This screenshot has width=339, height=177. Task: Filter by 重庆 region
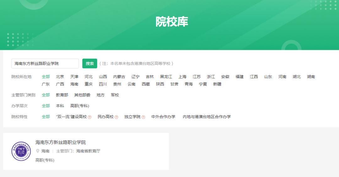click(x=89, y=84)
